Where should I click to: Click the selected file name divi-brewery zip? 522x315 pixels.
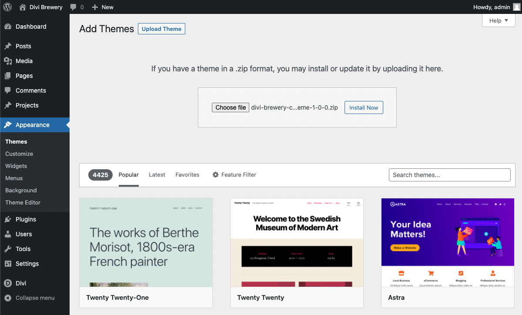294,107
